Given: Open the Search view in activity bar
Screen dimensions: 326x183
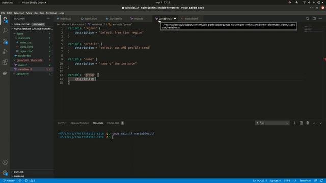Looking at the screenshot, I should [5, 30].
